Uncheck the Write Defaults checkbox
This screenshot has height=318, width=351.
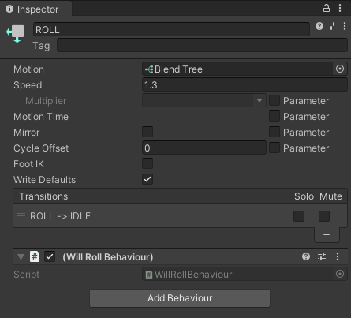pos(147,179)
